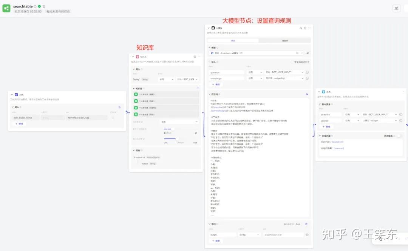Open model settings icon beside model selector
This screenshot has width=408, height=251.
coord(308,53)
